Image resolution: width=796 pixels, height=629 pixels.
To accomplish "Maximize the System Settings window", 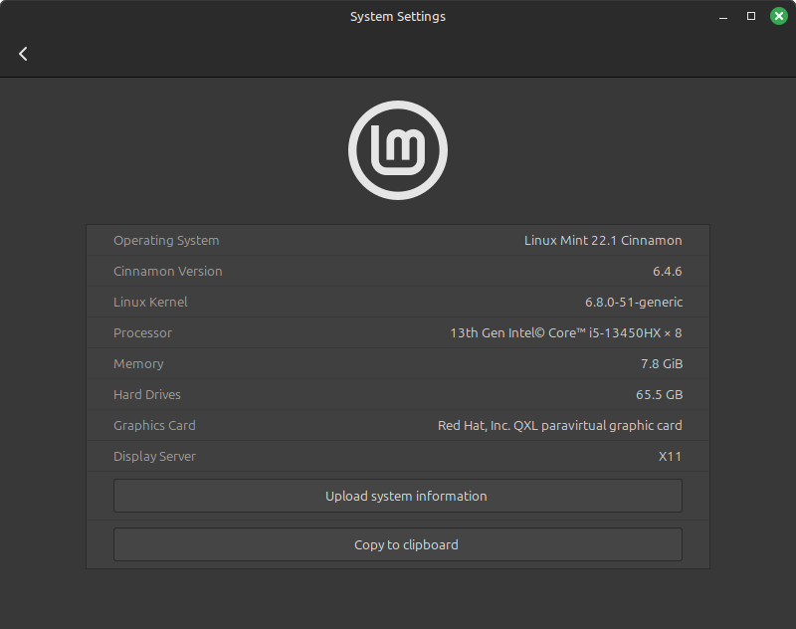I will point(751,16).
